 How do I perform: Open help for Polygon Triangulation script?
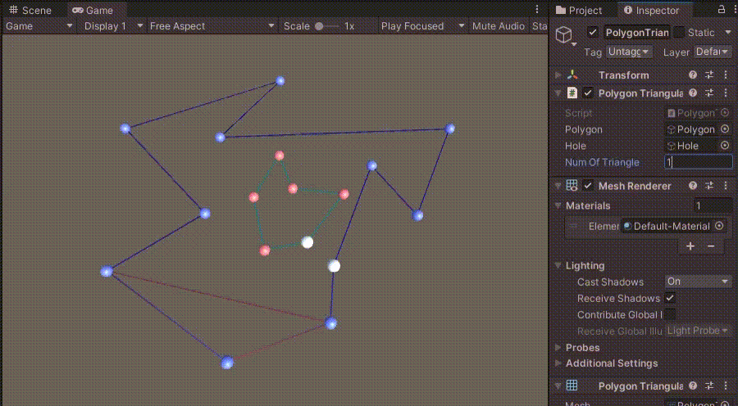coord(693,93)
